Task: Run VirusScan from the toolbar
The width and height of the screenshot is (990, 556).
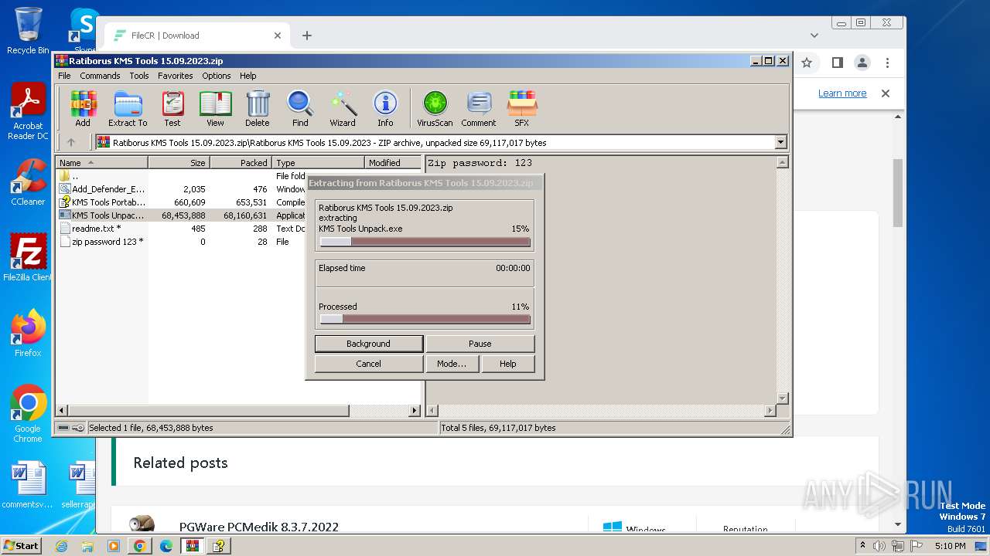Action: coord(435,108)
